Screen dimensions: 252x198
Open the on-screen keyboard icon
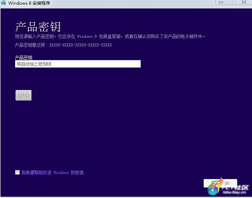tap(23, 95)
